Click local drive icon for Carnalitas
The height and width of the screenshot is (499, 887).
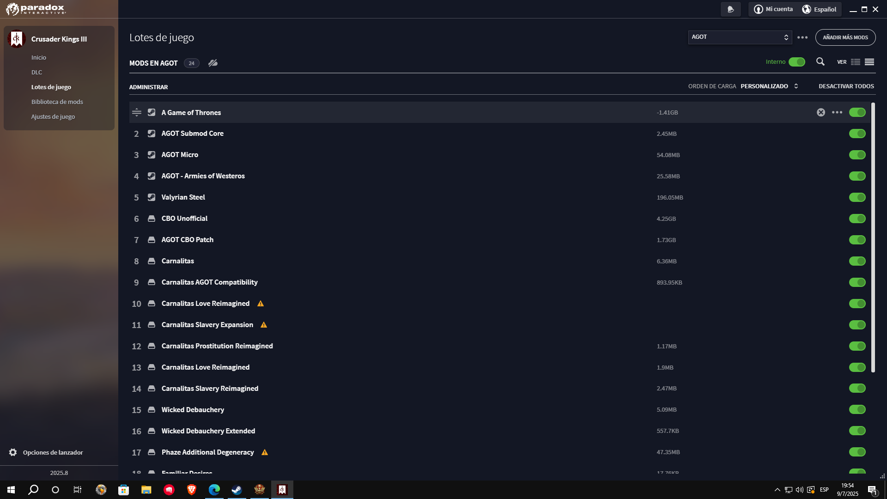[152, 261]
